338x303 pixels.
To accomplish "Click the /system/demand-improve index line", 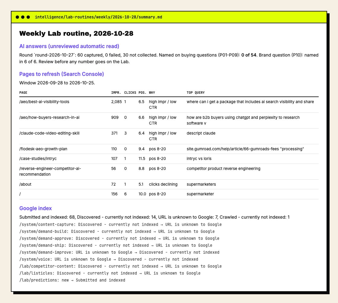I will (120, 252).
